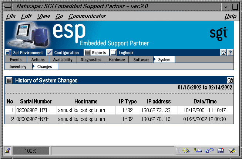Click the IP address column header
The height and width of the screenshot is (159, 242).
pos(159,101)
